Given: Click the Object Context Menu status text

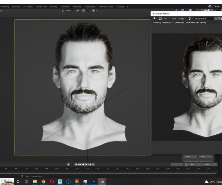Looking at the screenshot, I should [34, 176].
